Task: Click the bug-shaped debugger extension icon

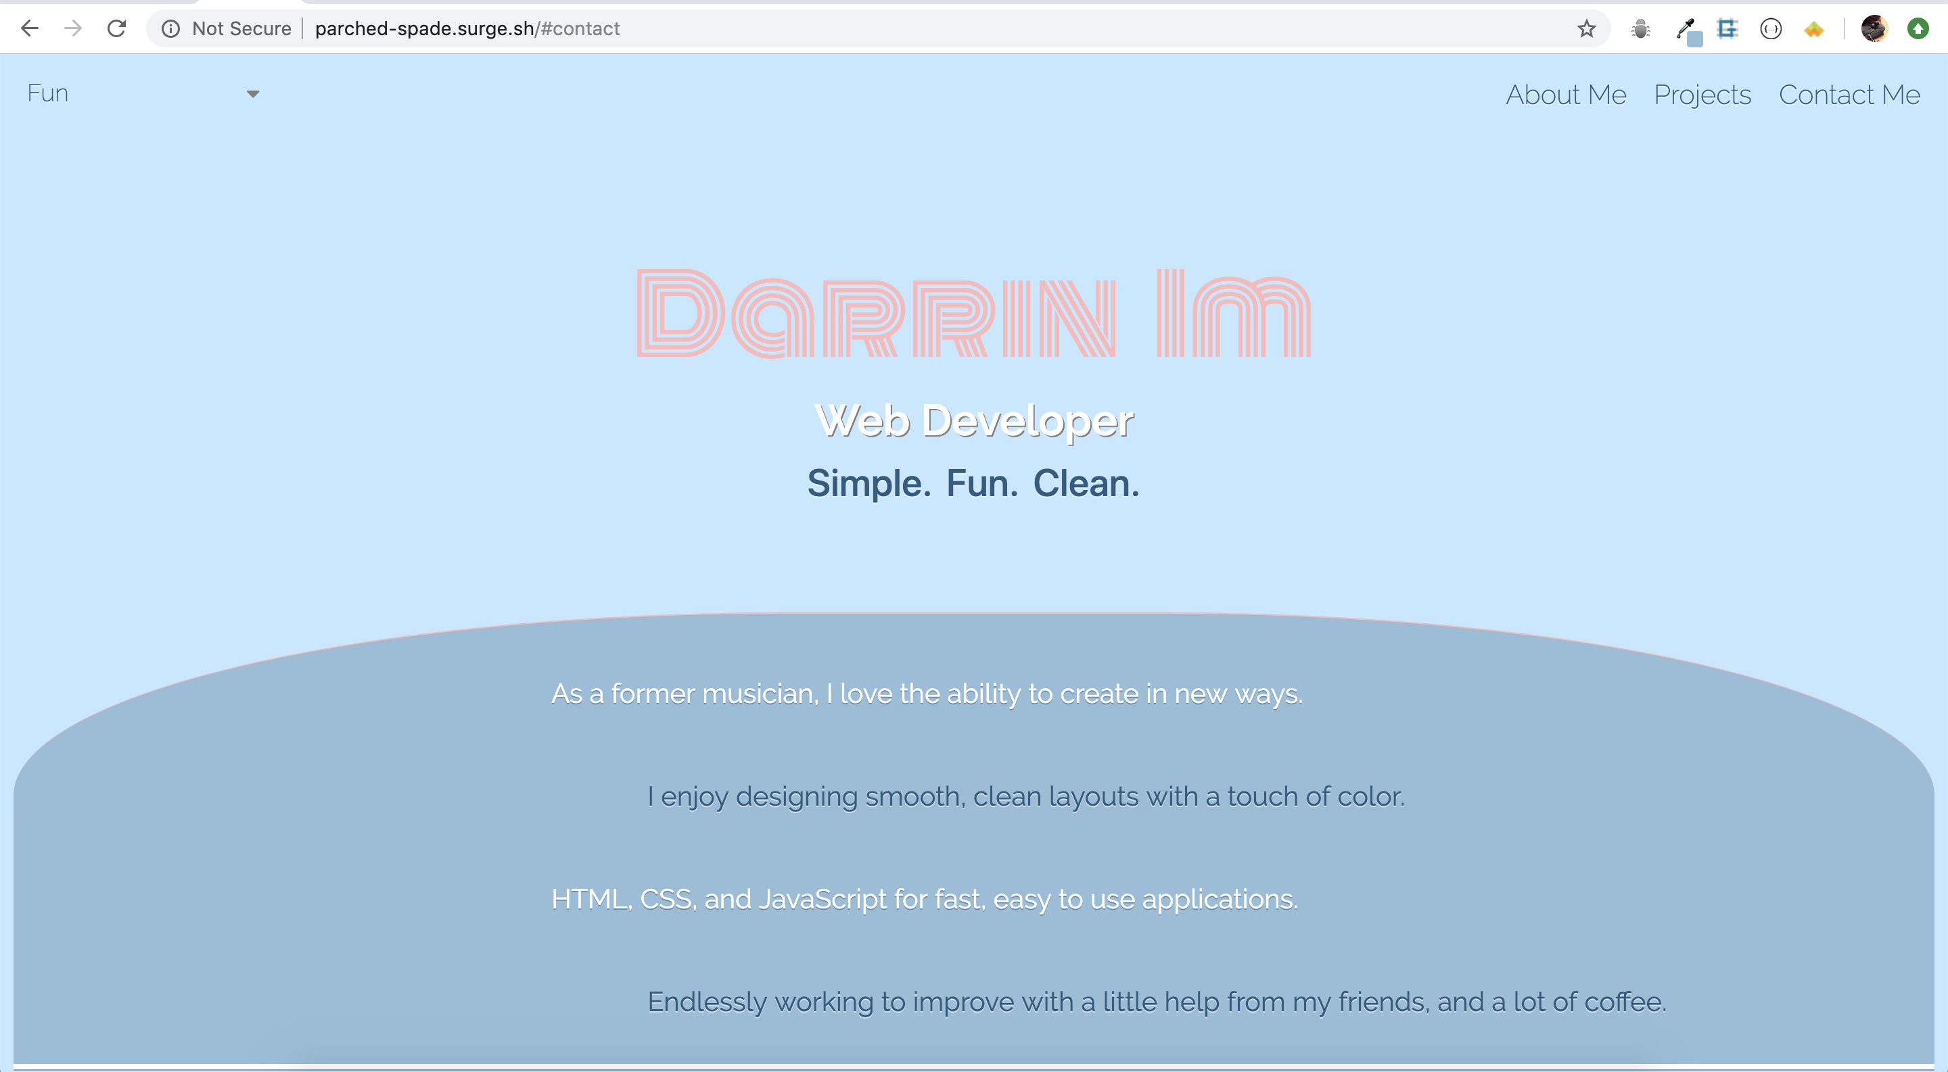Action: point(1641,28)
